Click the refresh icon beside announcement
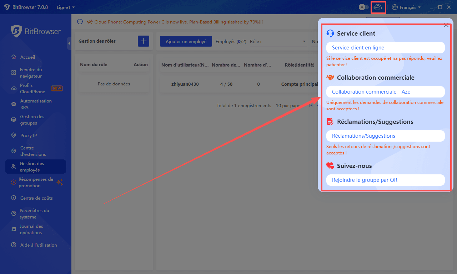 [80, 22]
